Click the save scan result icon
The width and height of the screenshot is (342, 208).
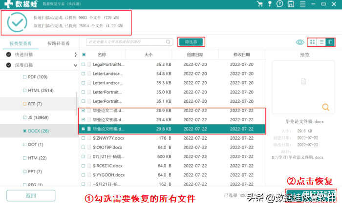[x=291, y=4]
